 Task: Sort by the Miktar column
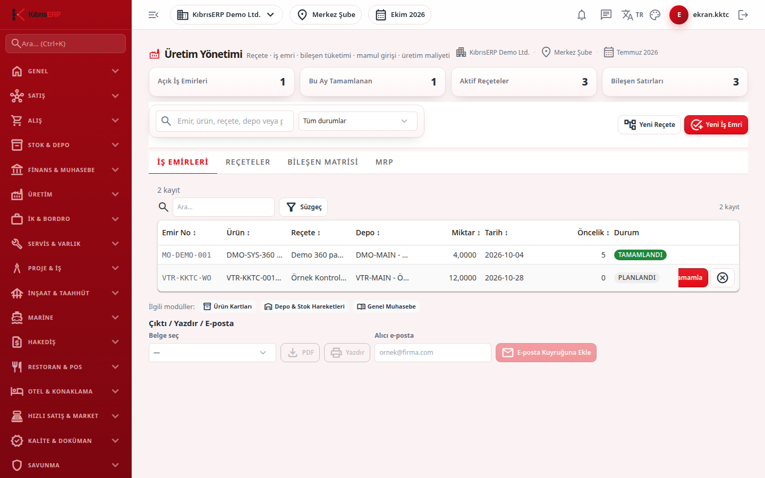[466, 233]
